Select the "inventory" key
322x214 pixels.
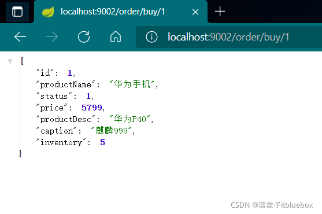pyautogui.click(x=61, y=142)
